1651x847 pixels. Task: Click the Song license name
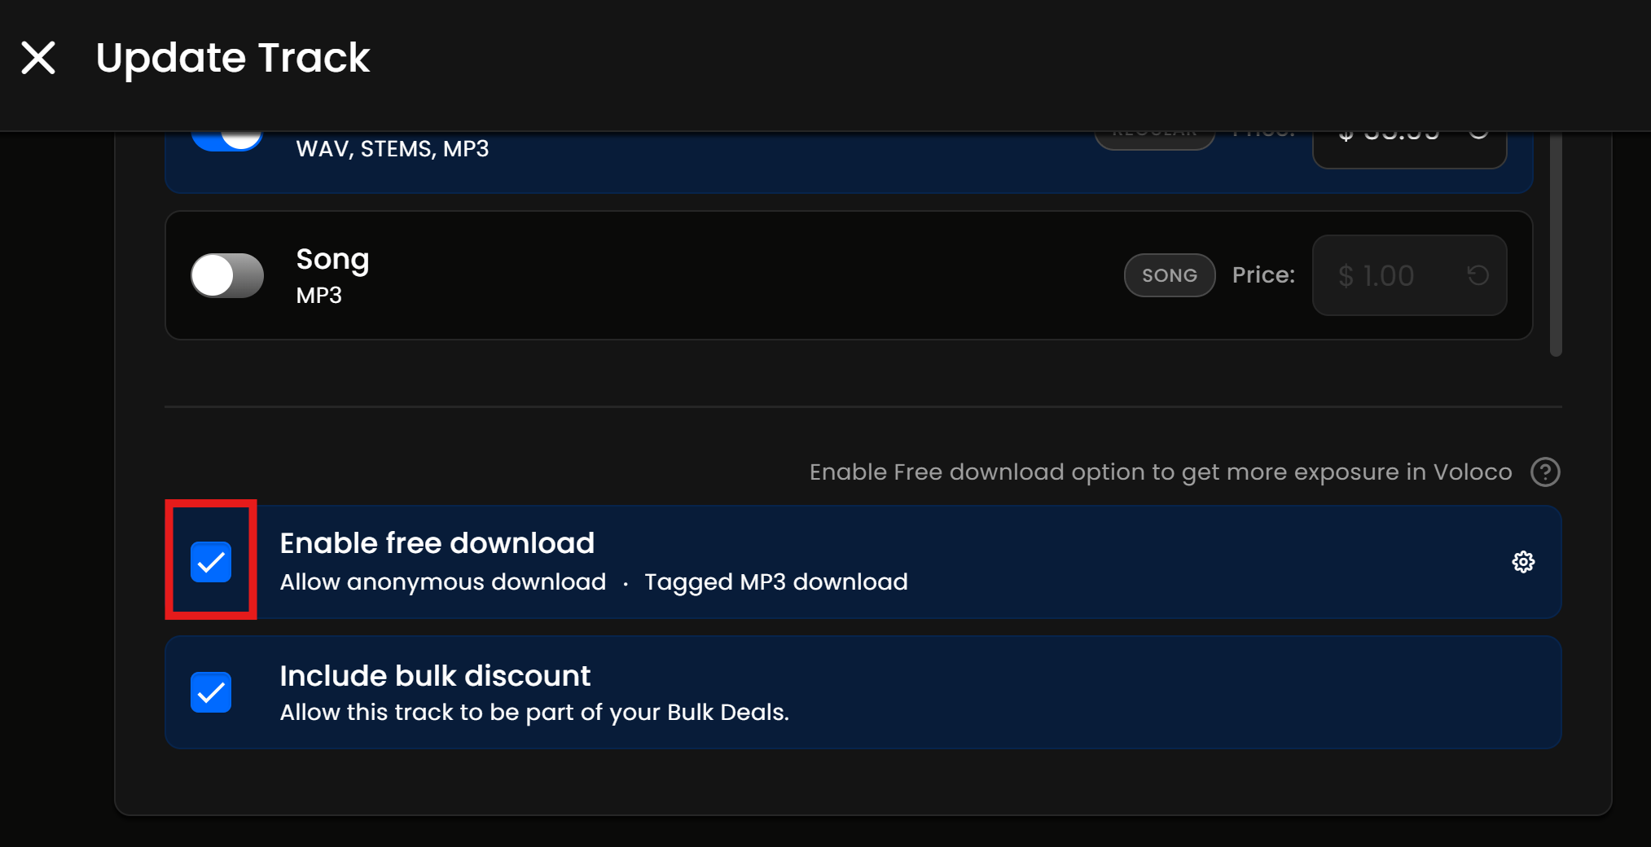point(332,259)
